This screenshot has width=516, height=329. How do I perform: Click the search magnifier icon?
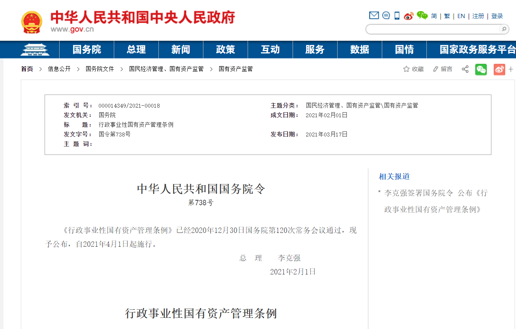(x=504, y=29)
